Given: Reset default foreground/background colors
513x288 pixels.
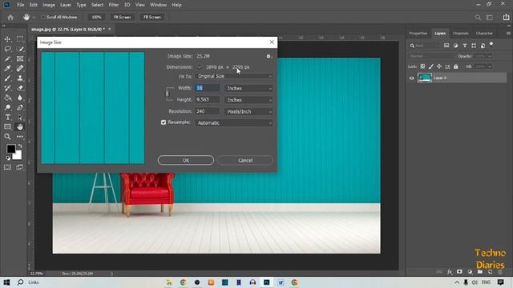Looking at the screenshot, I should (8, 158).
